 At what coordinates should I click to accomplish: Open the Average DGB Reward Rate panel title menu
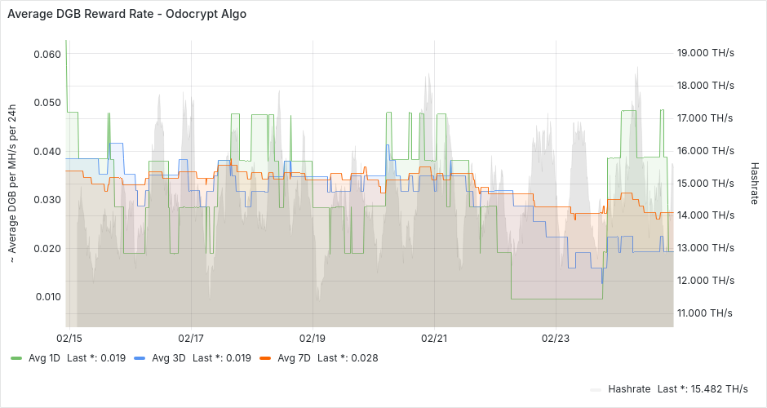click(x=126, y=14)
